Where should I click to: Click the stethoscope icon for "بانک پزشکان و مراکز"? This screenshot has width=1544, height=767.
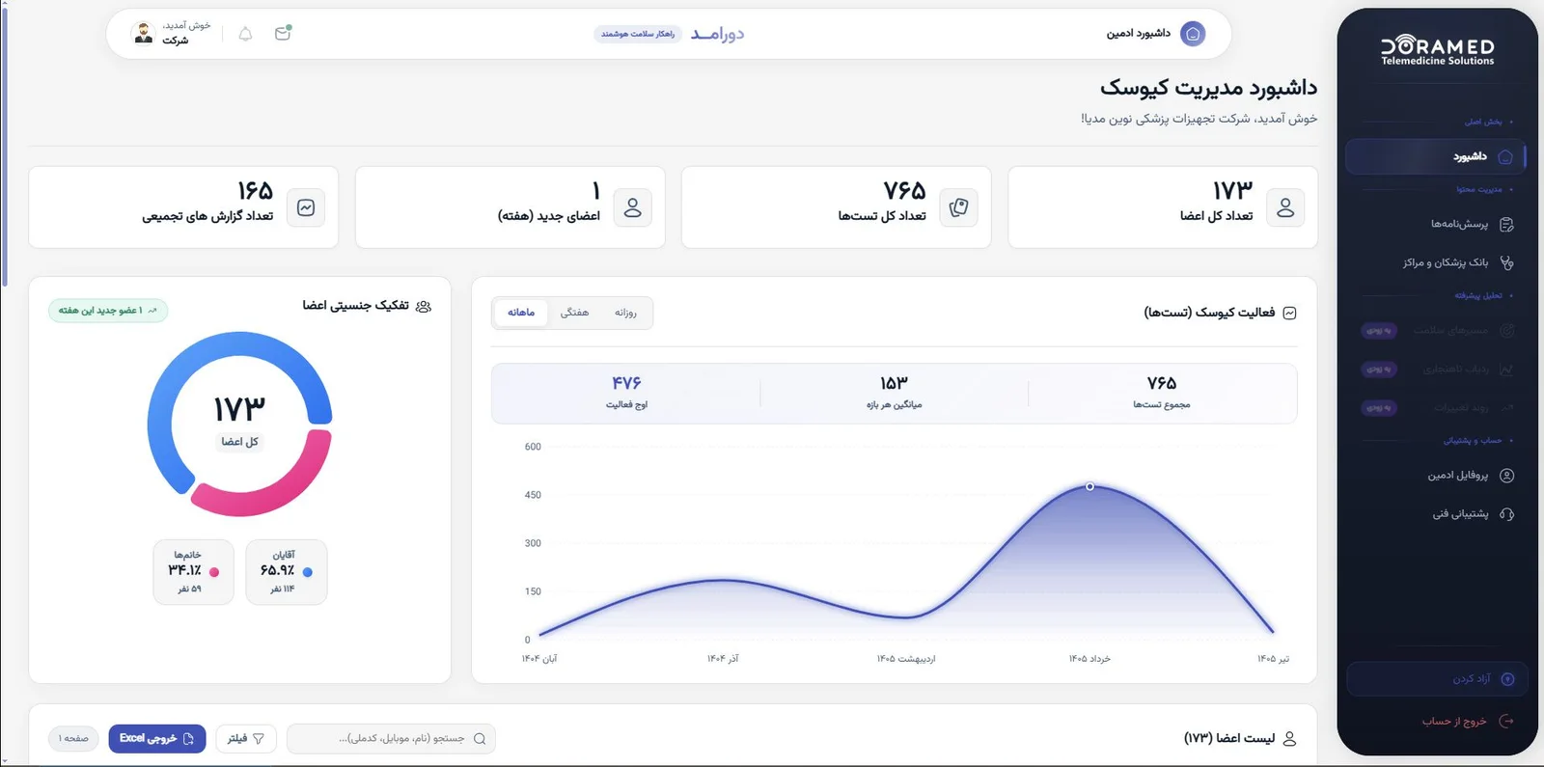coord(1506,262)
